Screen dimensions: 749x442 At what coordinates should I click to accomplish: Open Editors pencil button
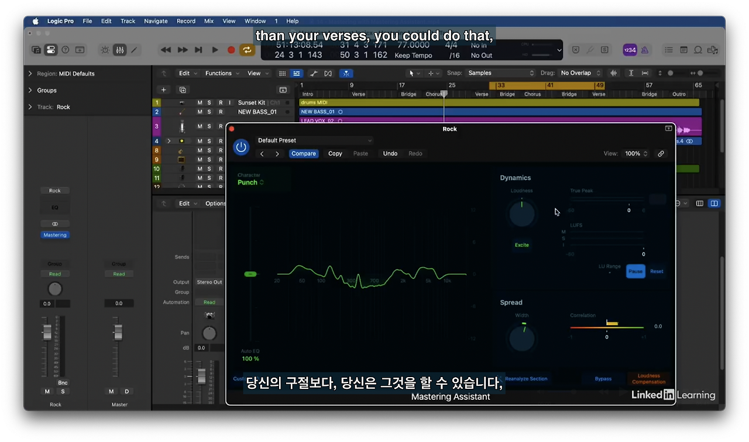[x=134, y=50]
